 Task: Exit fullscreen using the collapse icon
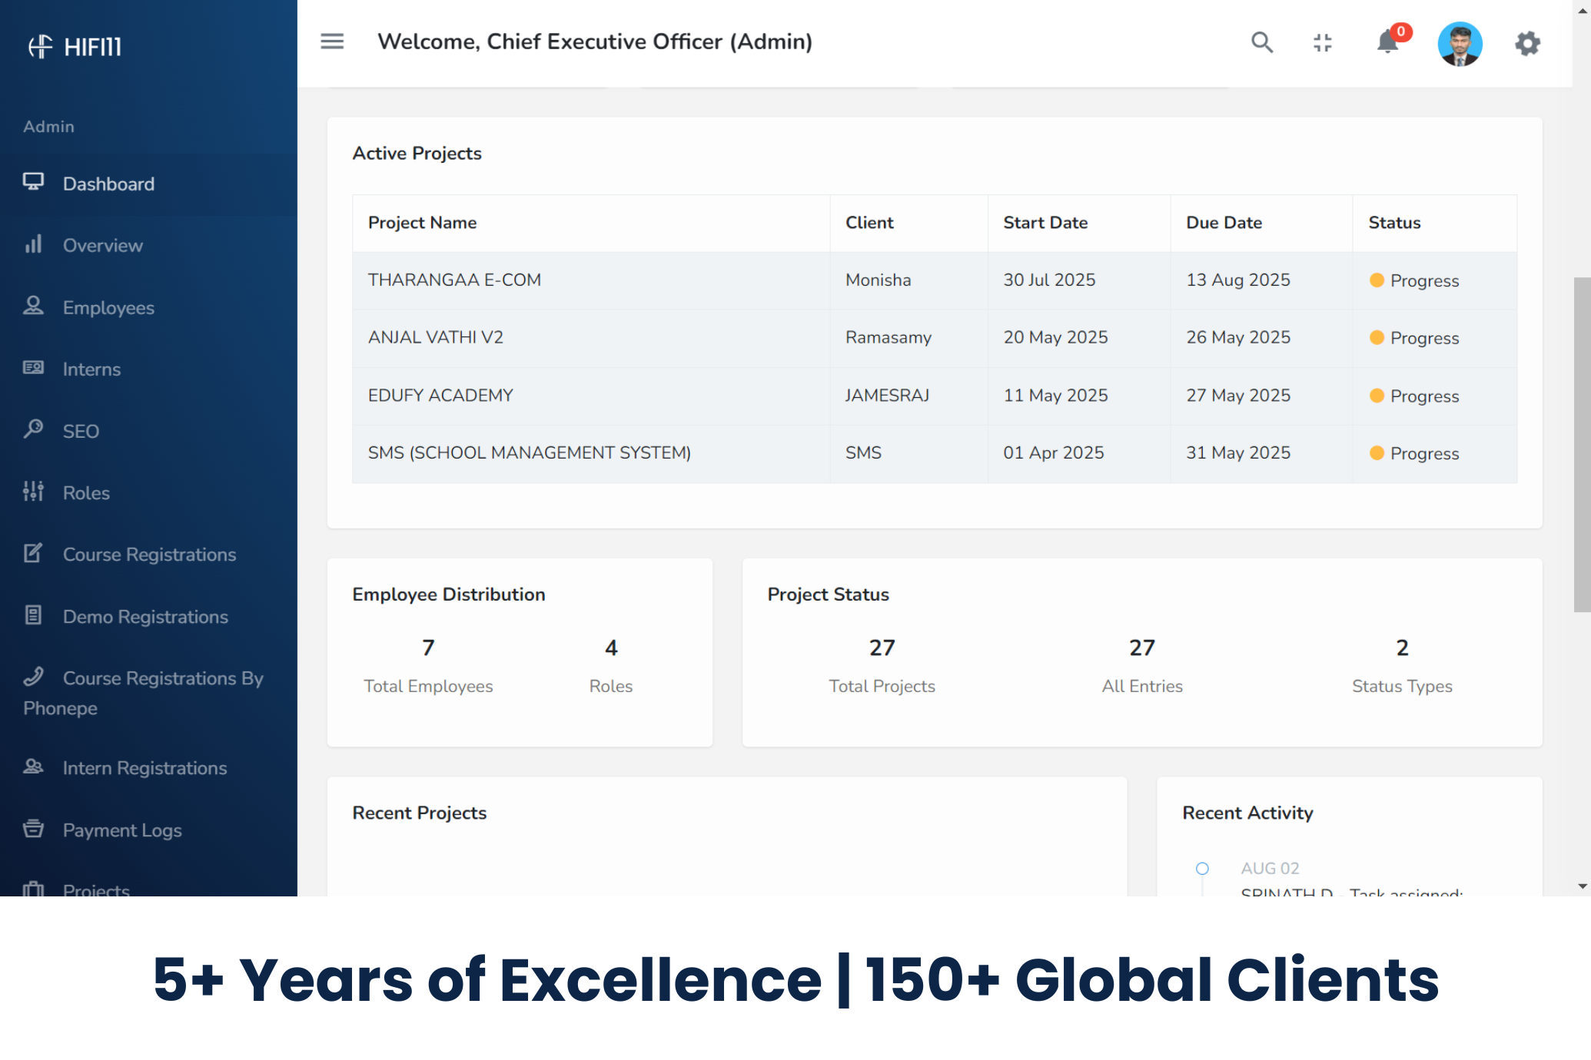click(x=1323, y=43)
